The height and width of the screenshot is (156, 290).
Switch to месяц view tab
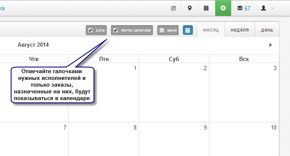pos(211,30)
